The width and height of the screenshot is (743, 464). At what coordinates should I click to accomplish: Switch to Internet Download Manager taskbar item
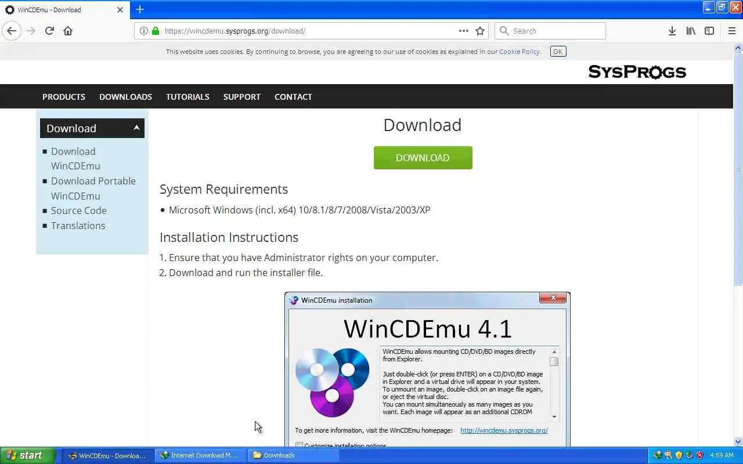tap(201, 455)
